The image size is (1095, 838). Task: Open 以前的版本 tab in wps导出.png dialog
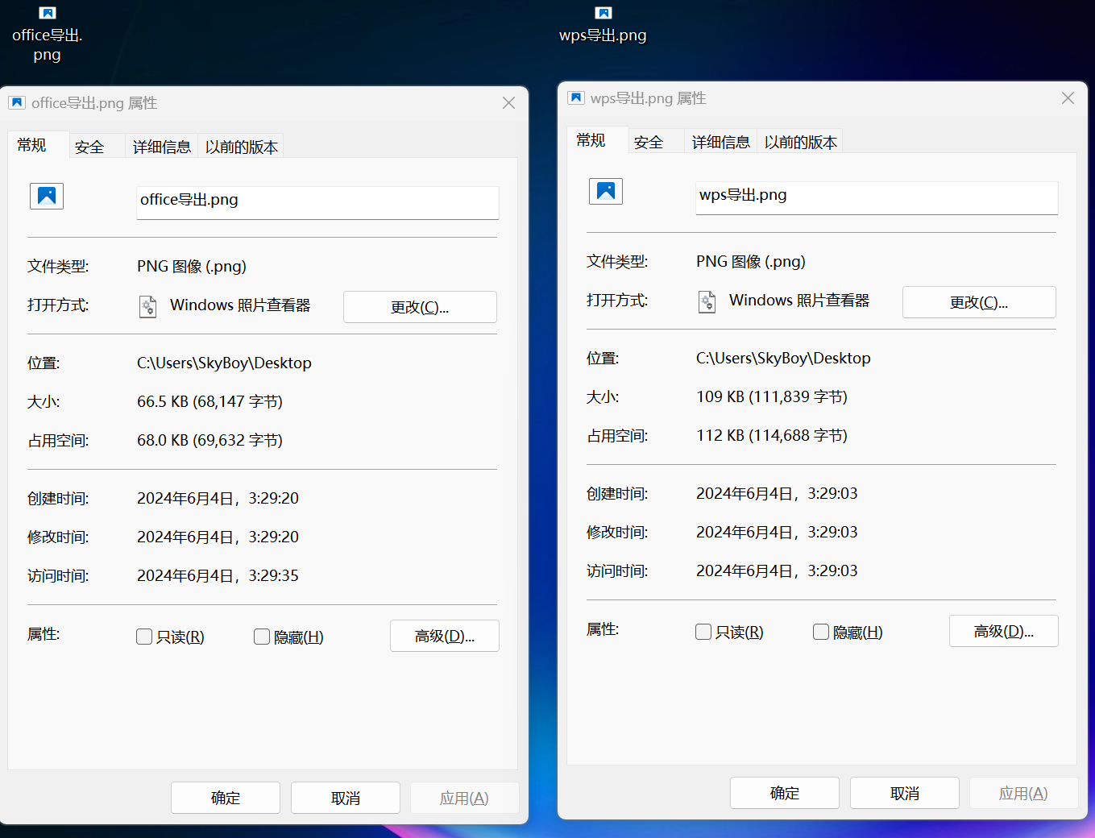pyautogui.click(x=800, y=142)
